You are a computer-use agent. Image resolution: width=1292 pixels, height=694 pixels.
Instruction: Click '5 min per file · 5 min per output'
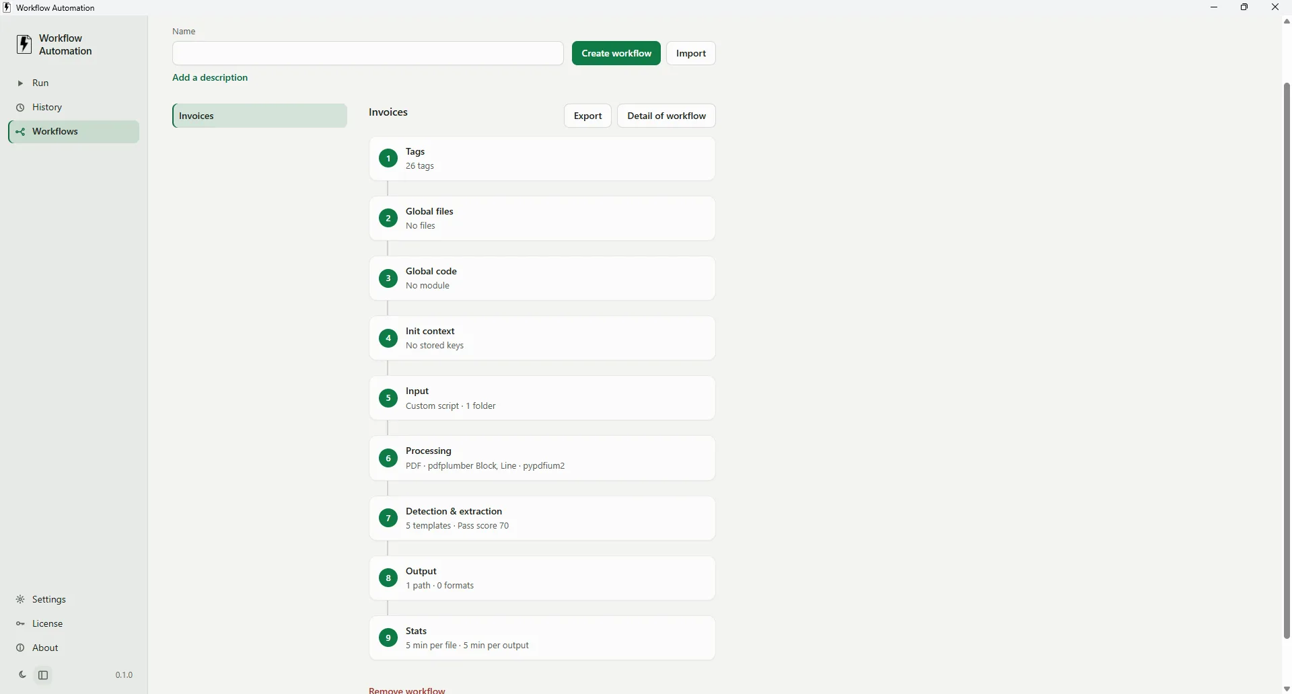click(x=467, y=646)
